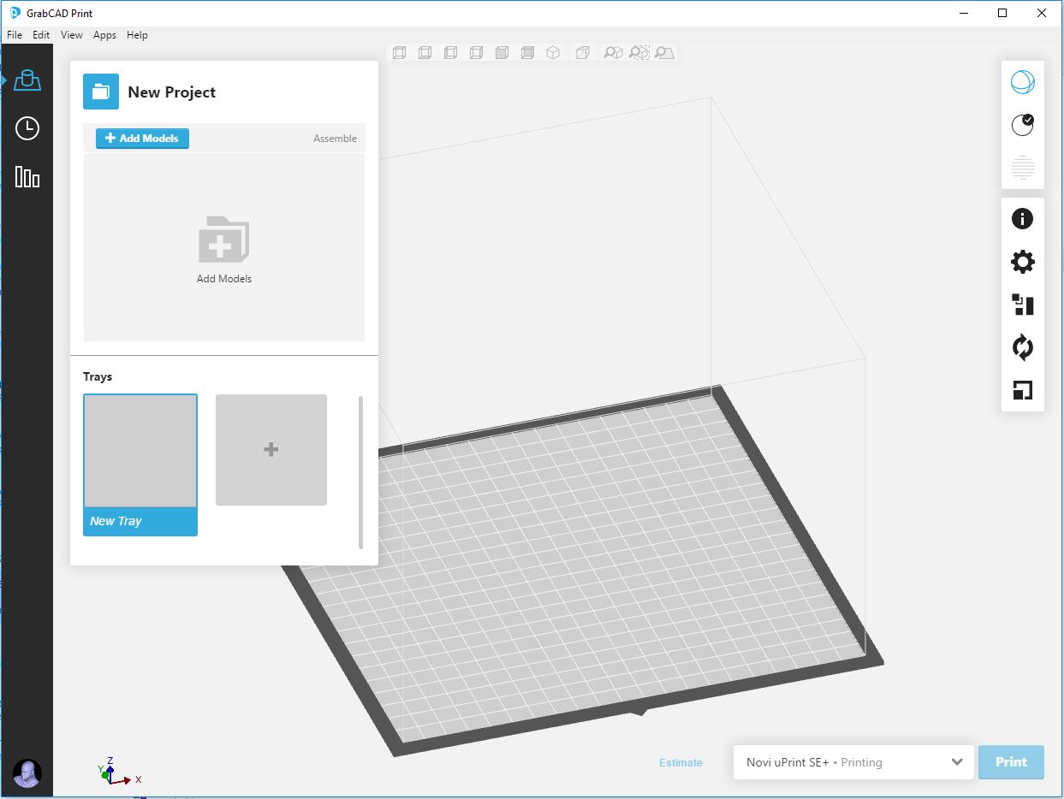The height and width of the screenshot is (799, 1064).
Task: Click the Estimate link
Action: (x=681, y=763)
